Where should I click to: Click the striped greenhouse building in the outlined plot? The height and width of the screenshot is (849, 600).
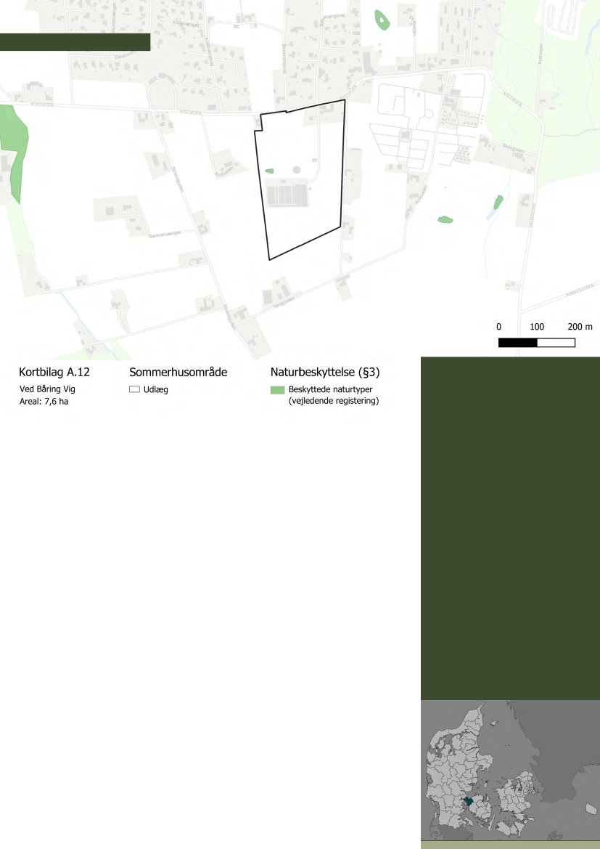click(287, 195)
